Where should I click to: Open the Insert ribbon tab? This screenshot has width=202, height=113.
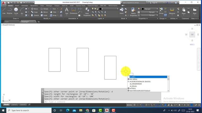pyautogui.click(x=17, y=6)
